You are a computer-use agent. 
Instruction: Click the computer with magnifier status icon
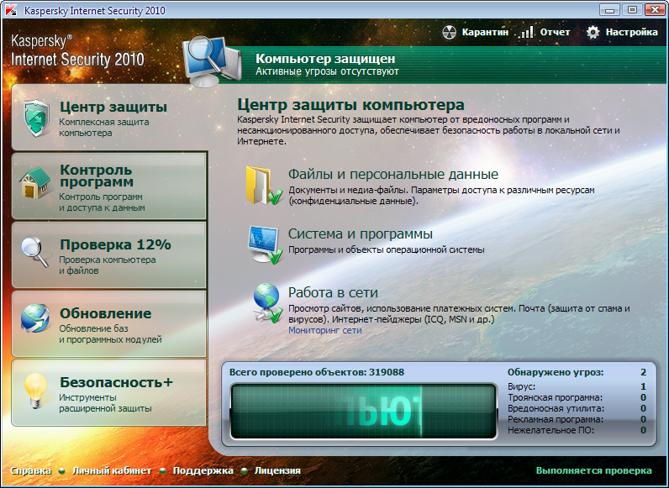[x=212, y=60]
